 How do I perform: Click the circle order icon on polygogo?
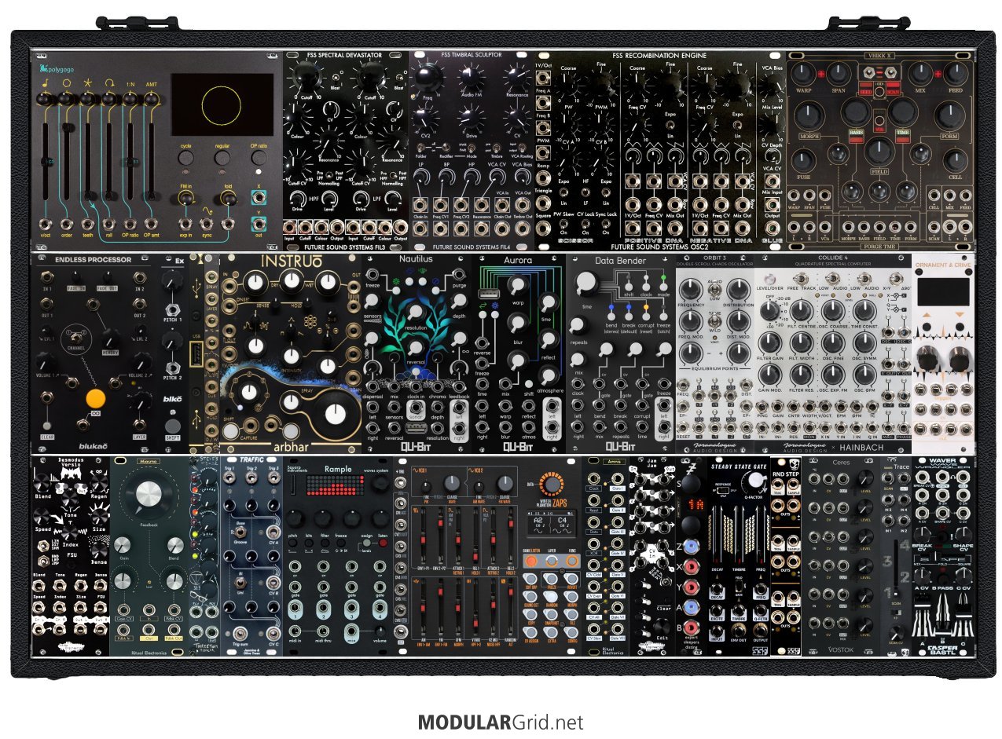pyautogui.click(x=68, y=82)
